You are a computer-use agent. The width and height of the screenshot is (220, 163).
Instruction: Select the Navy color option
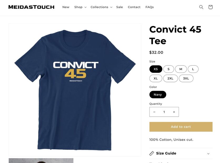[158, 94]
